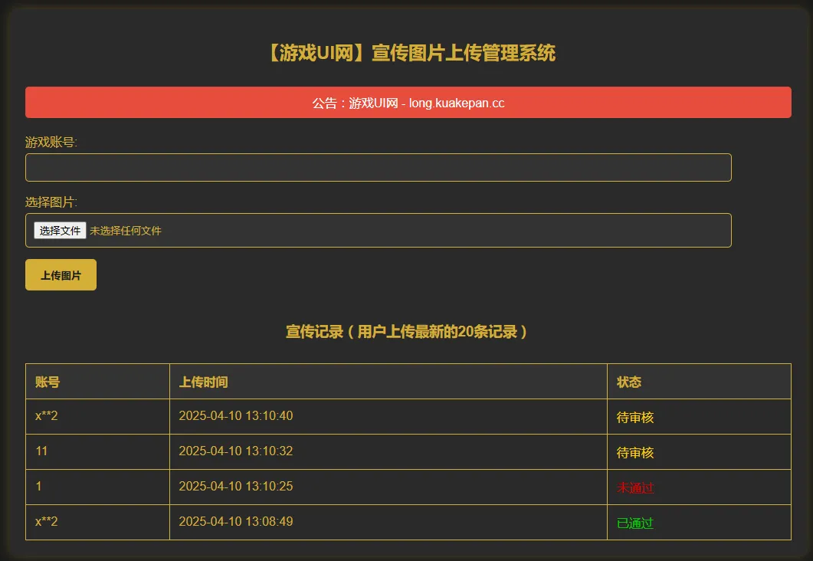Click the 上传时间 column header
813x561 pixels.
point(203,382)
